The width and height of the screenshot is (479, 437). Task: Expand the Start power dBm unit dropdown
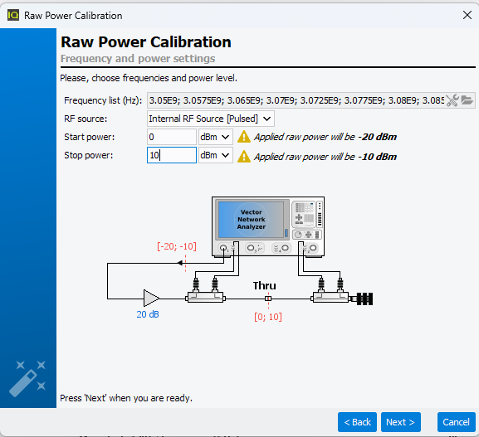pyautogui.click(x=215, y=137)
